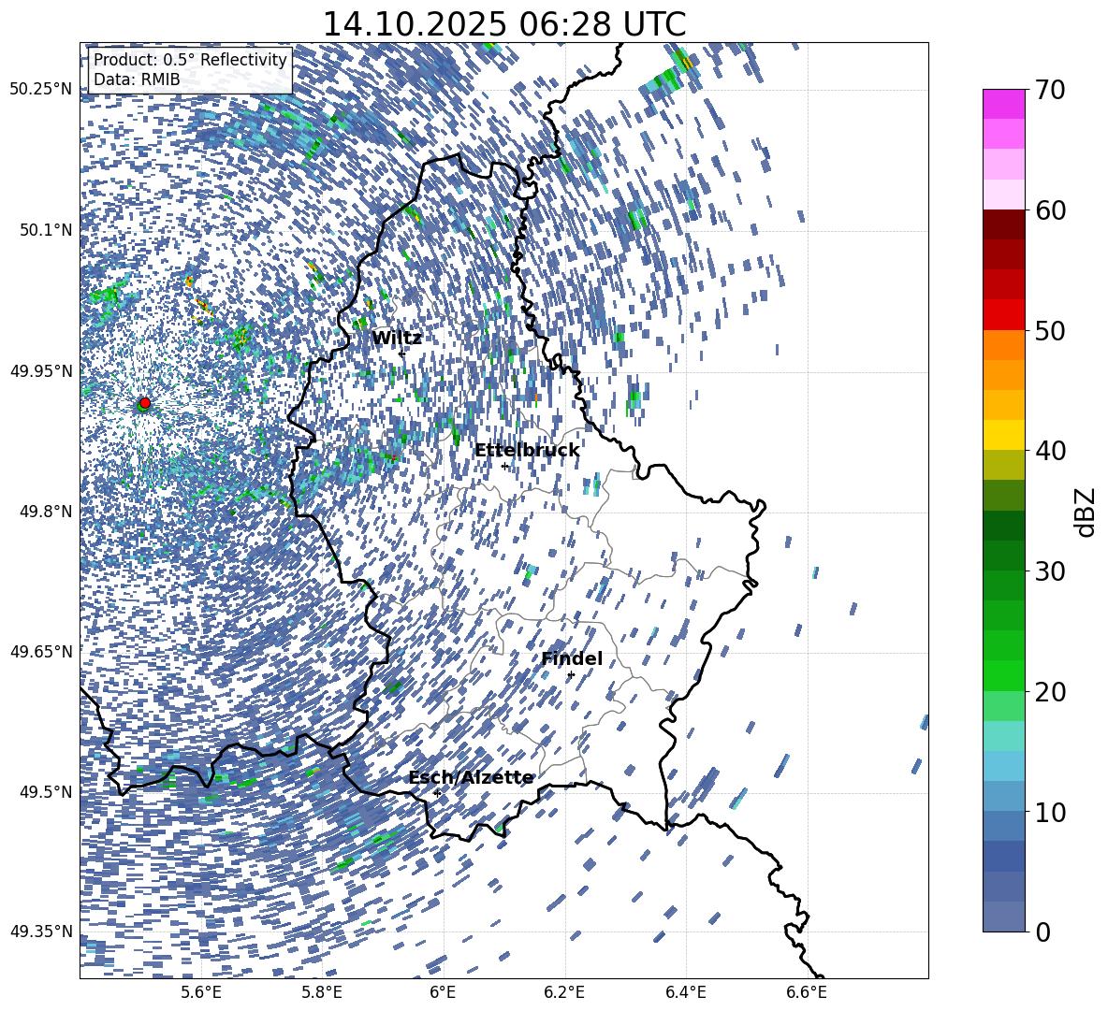Pick the olive colorbar segment below 40
The width and height of the screenshot is (1108, 1011).
click(1003, 465)
